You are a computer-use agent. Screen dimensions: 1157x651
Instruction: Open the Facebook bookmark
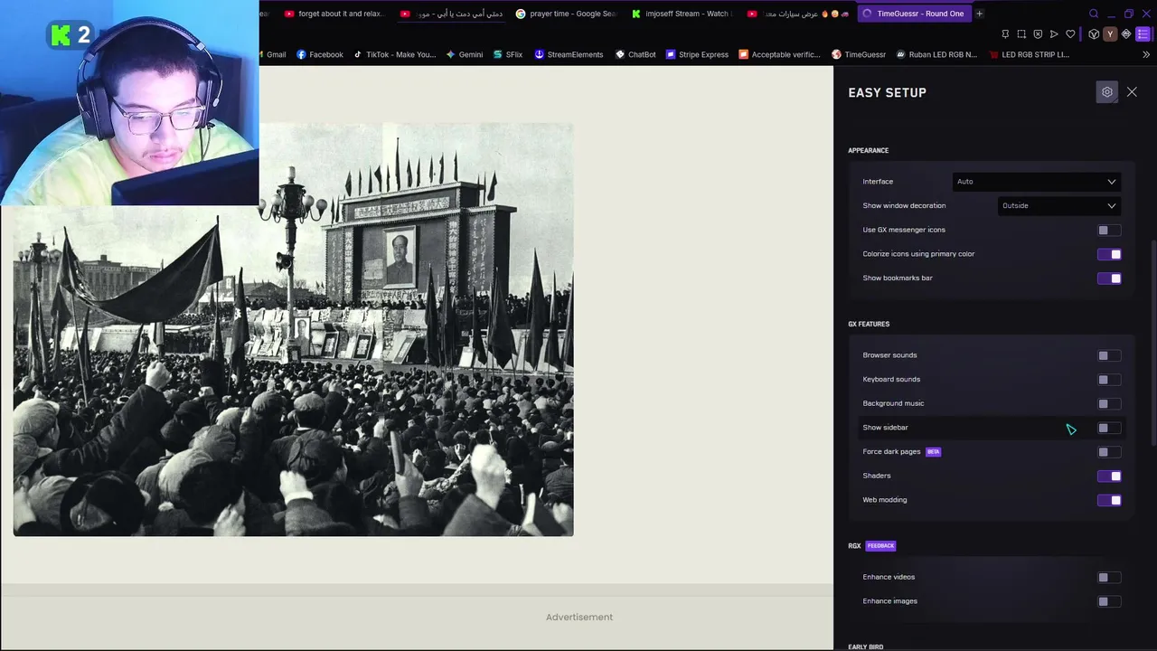[x=320, y=54]
